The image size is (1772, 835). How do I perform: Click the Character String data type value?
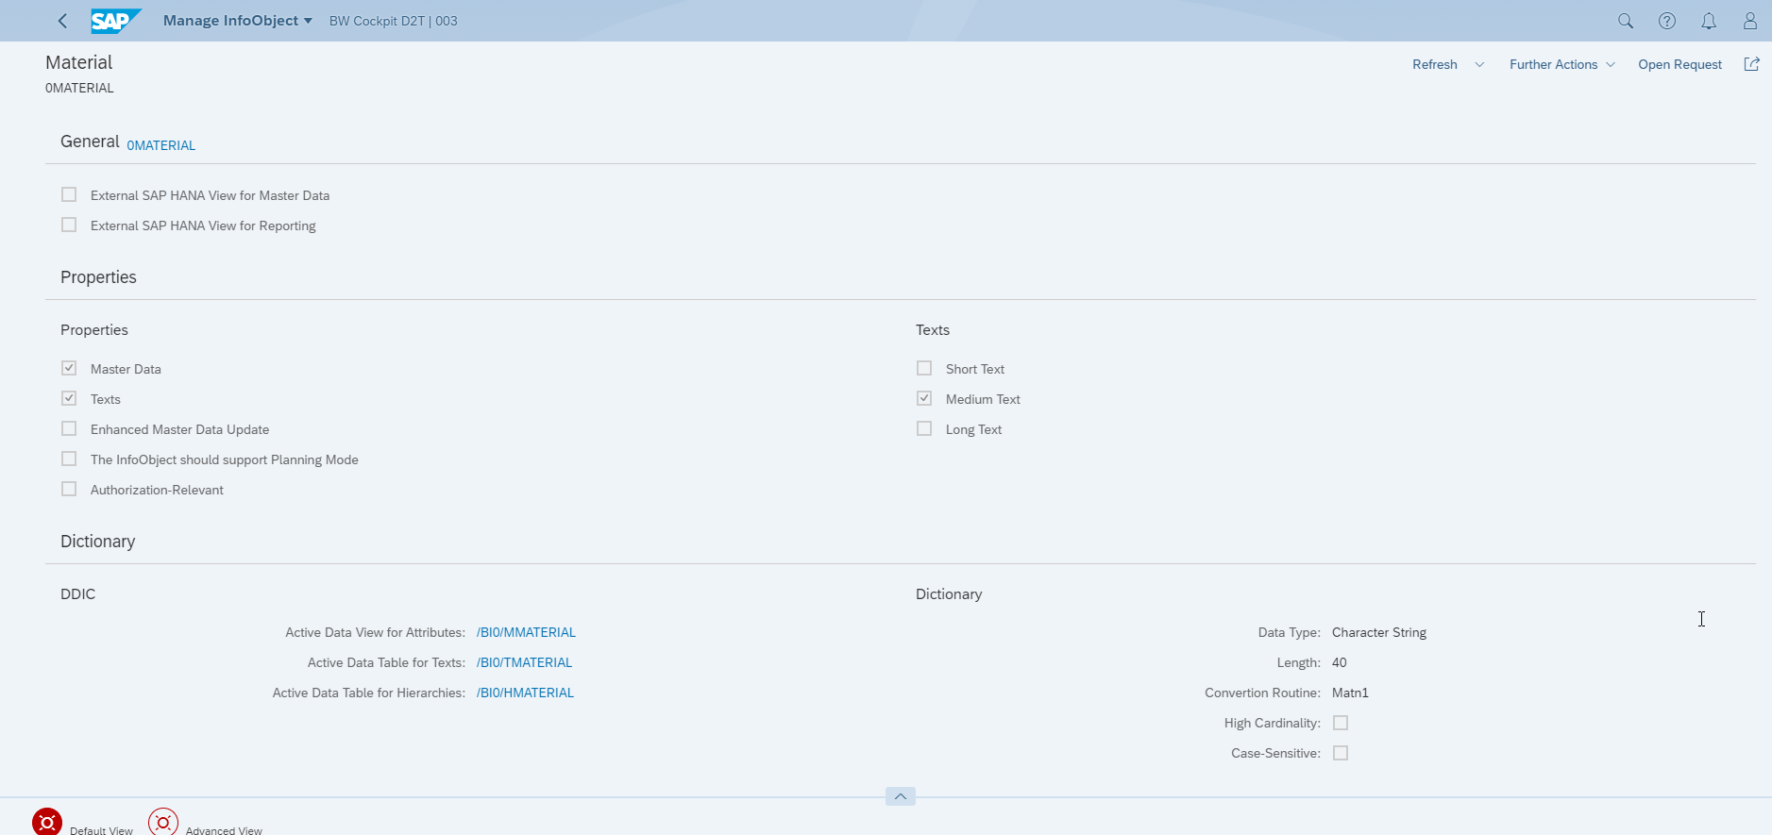tap(1379, 632)
